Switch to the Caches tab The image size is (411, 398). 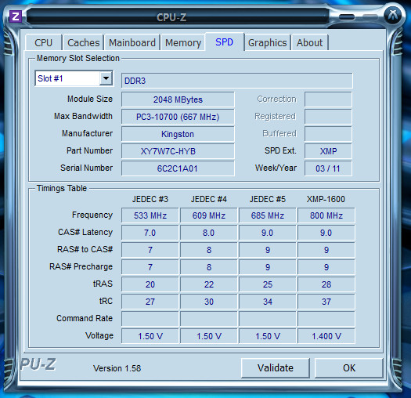83,42
